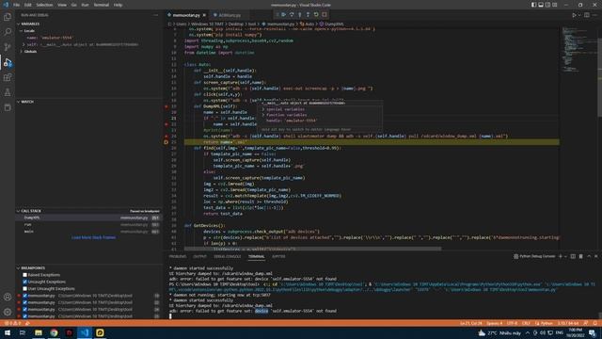The image size is (602, 339).
Task: Click the editor horizontal scrollbar
Action: (x=313, y=249)
